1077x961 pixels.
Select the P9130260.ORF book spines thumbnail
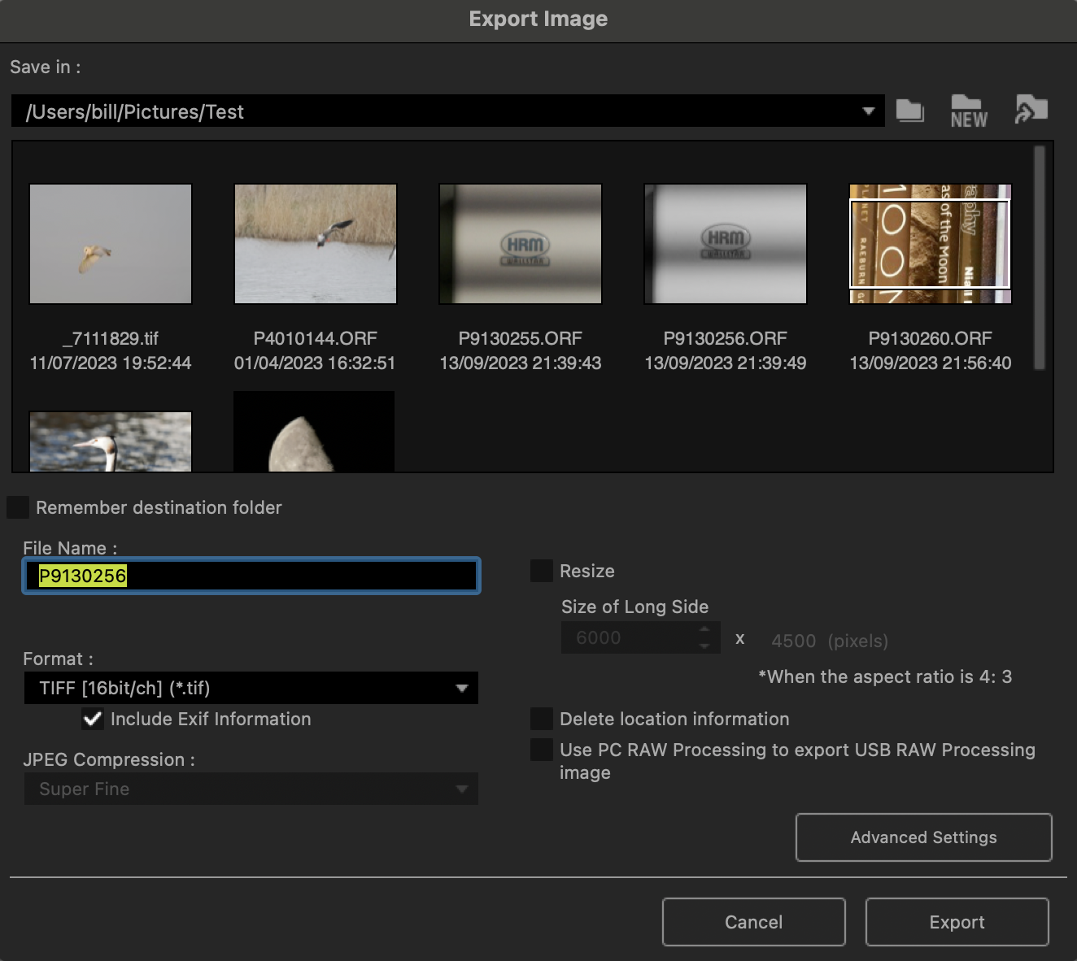(x=931, y=244)
